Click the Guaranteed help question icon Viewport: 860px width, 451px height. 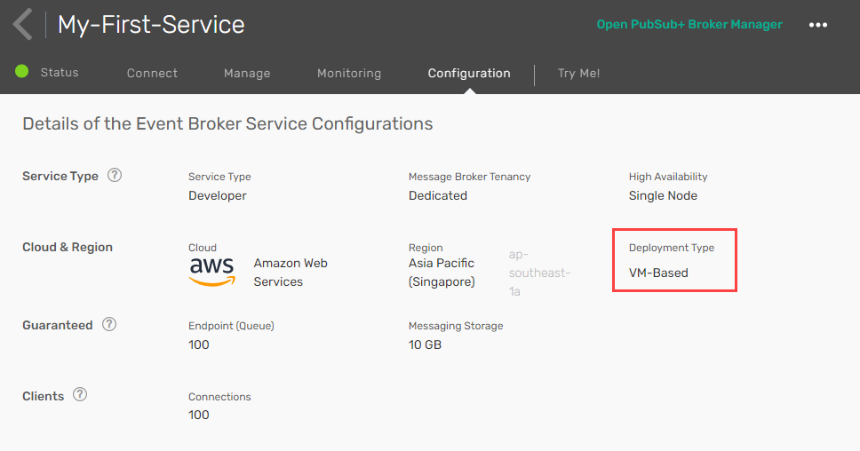click(x=109, y=324)
